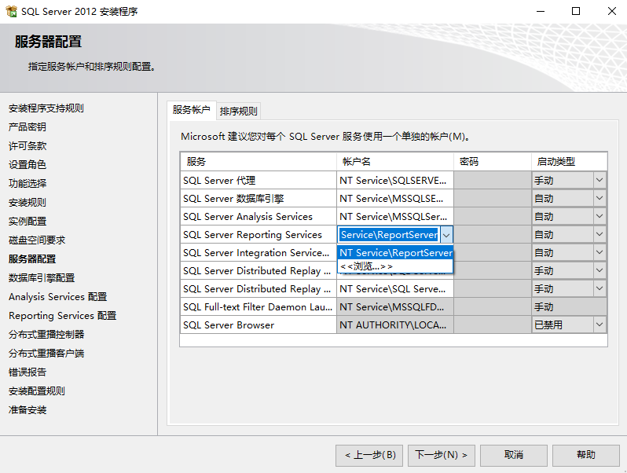Select the 服务器配置 step in sidebar
The width and height of the screenshot is (627, 473).
point(32,259)
